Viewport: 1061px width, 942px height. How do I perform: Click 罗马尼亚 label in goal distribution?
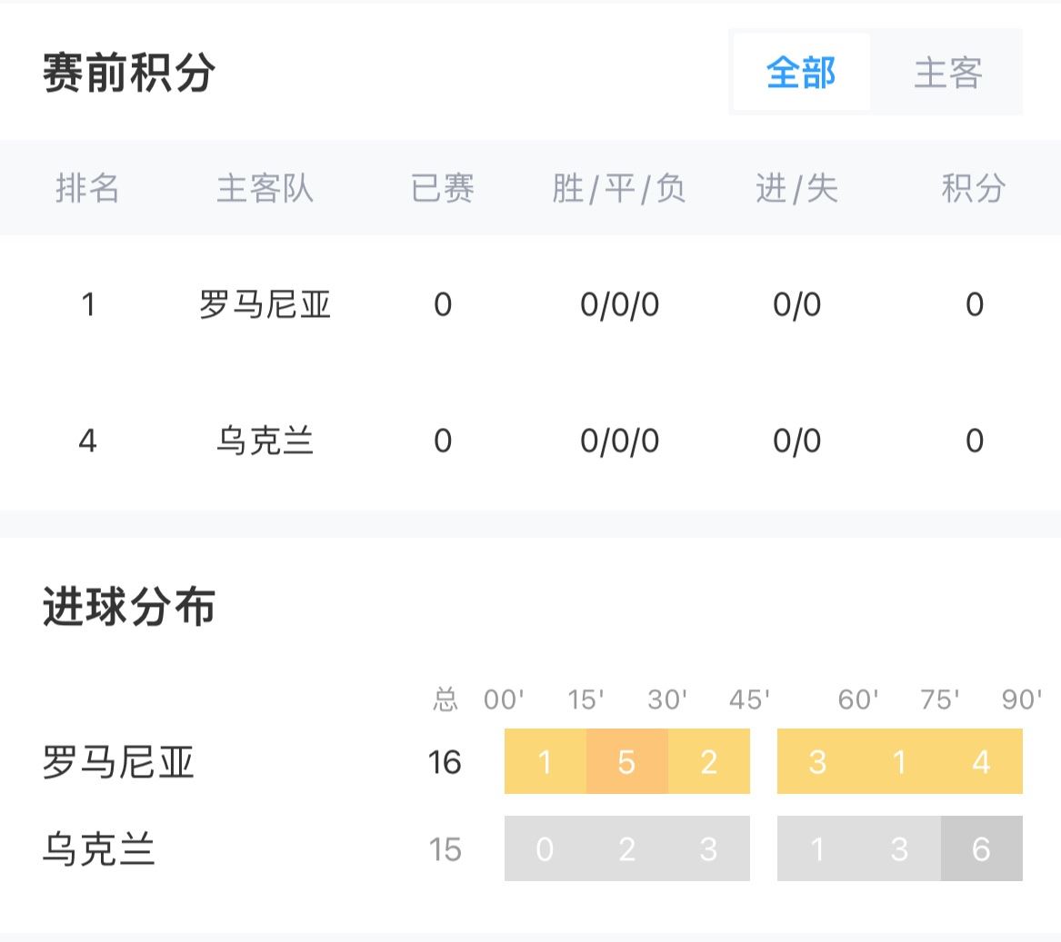coord(118,762)
